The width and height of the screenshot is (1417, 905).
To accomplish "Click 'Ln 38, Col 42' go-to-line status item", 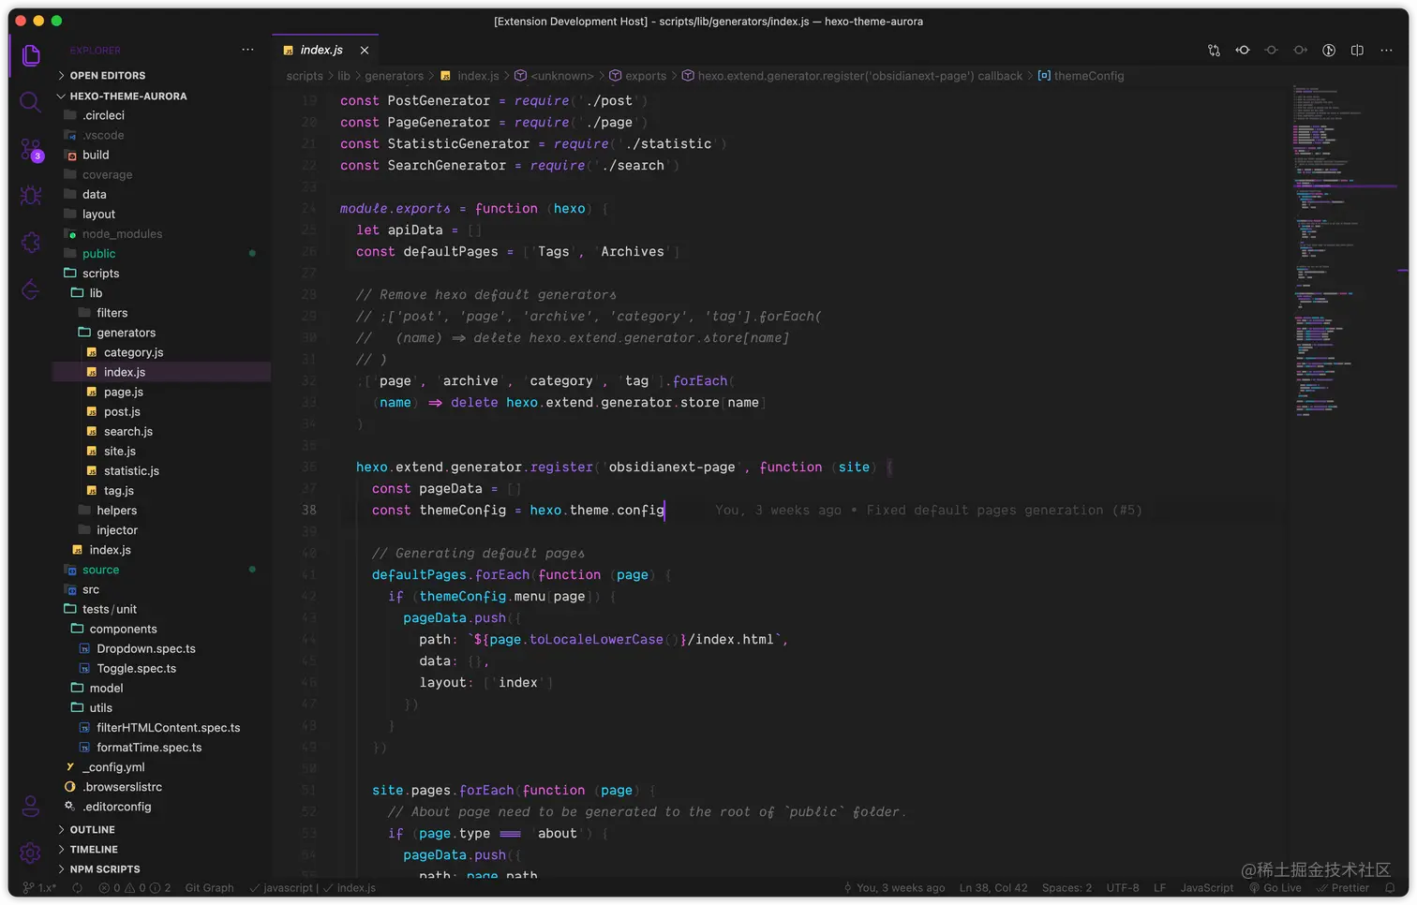I will click(x=993, y=888).
